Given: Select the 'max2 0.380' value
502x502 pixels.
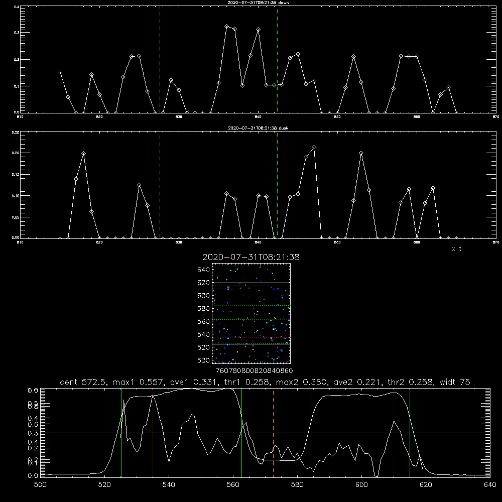Looking at the screenshot, I should [x=303, y=382].
